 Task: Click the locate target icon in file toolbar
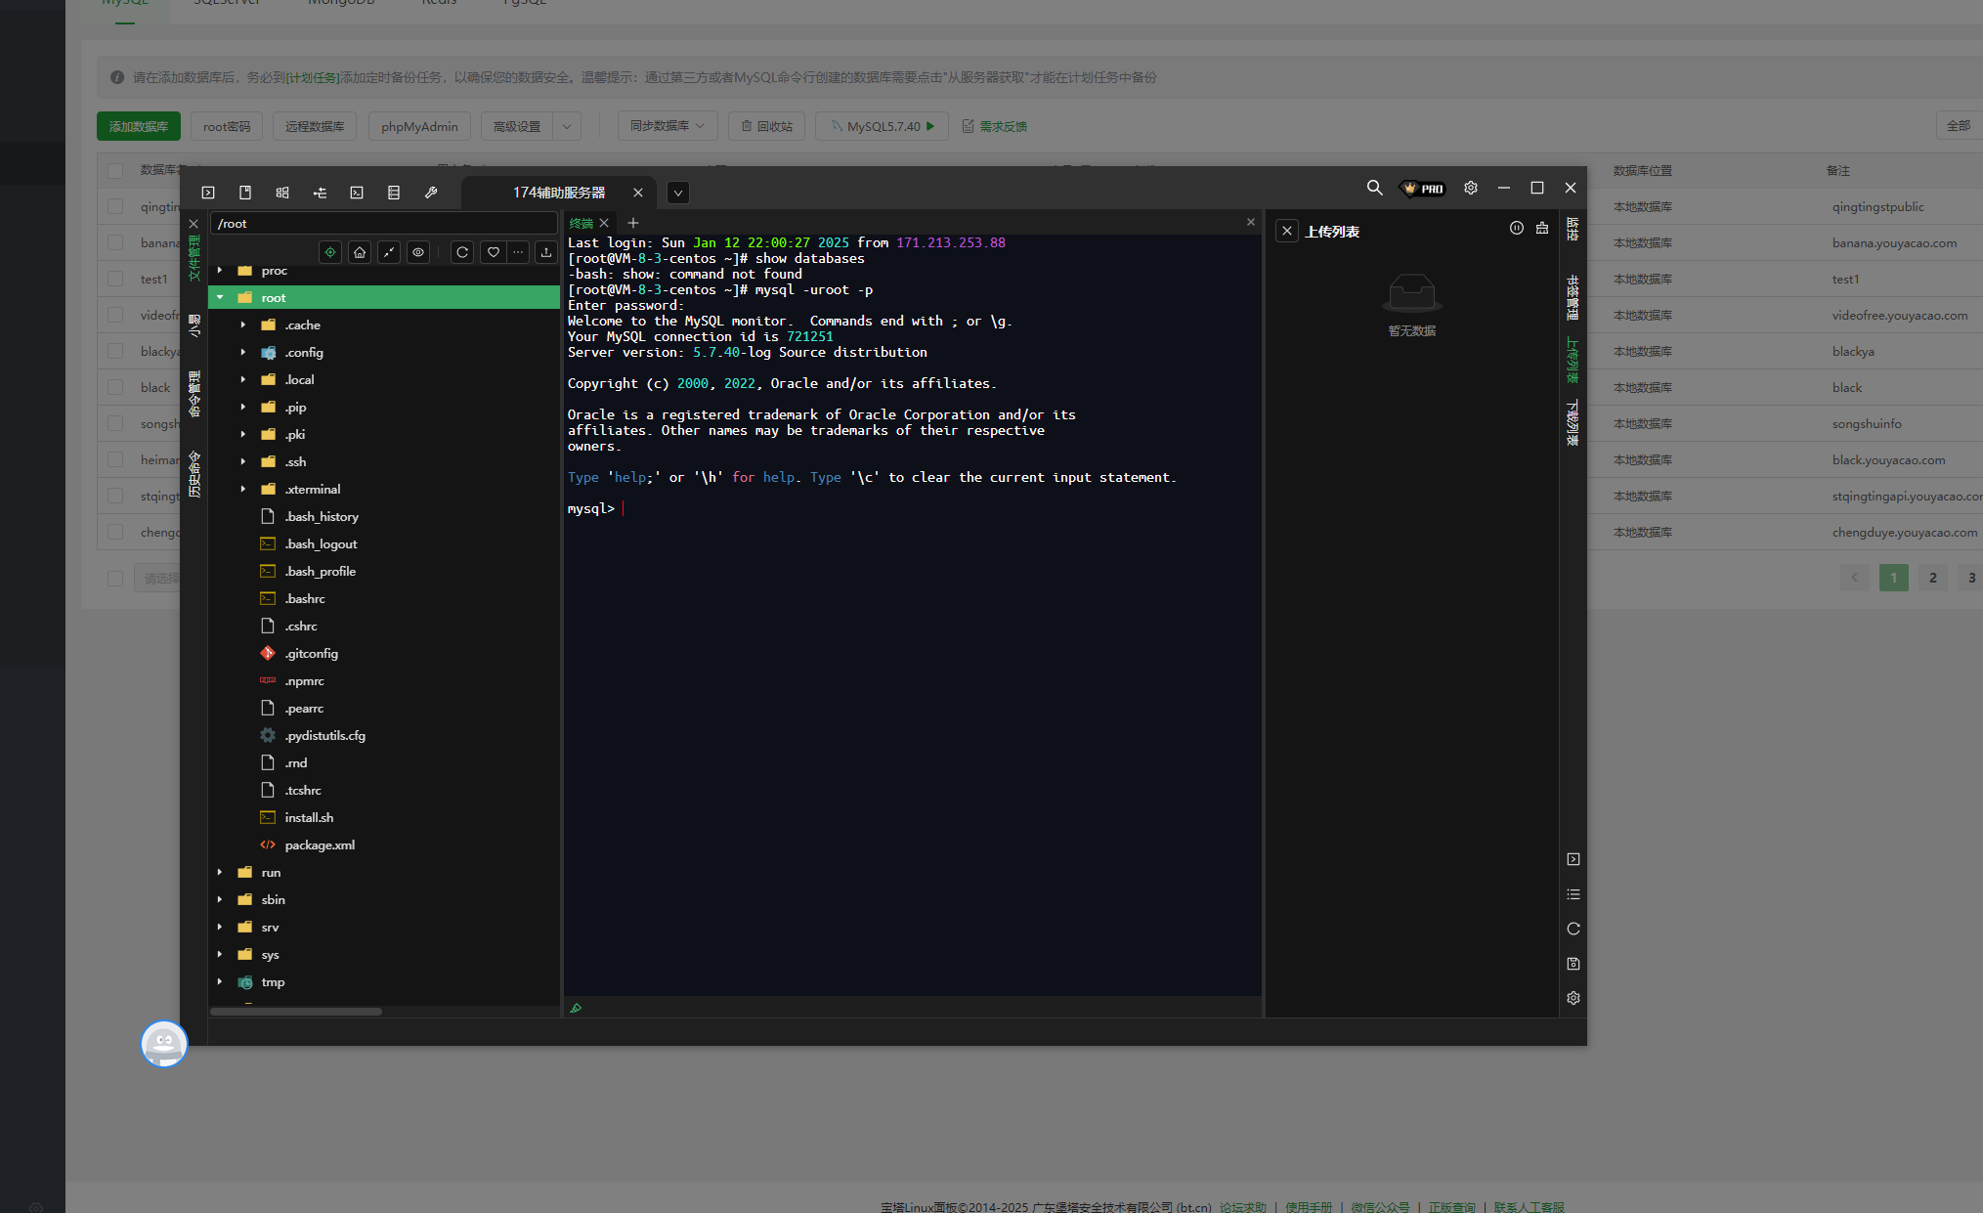330,252
